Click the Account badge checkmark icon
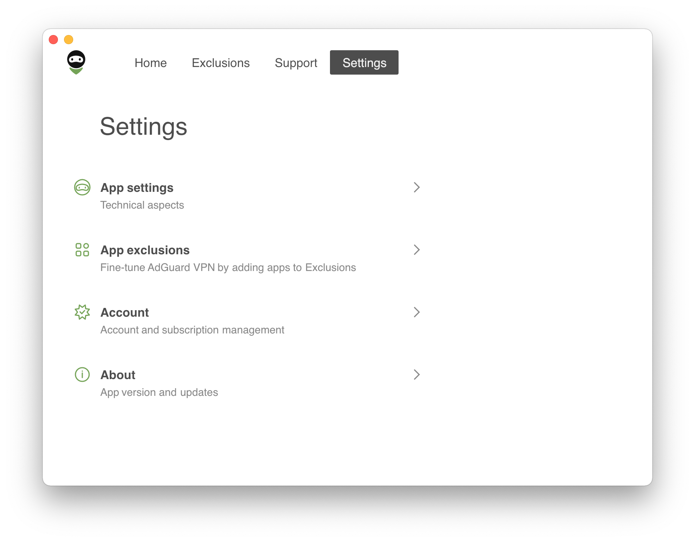This screenshot has width=695, height=542. point(82,312)
